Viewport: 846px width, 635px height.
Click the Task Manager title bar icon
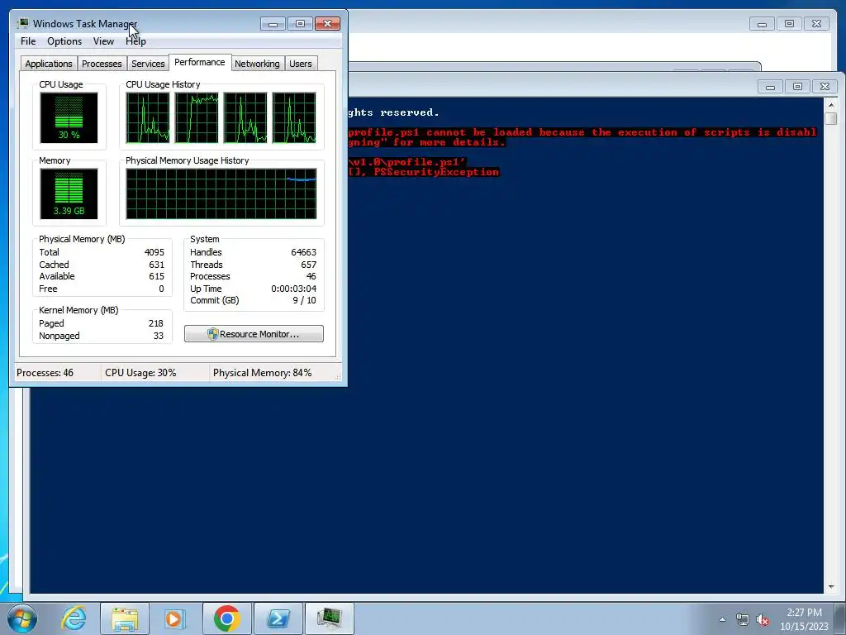click(x=23, y=23)
